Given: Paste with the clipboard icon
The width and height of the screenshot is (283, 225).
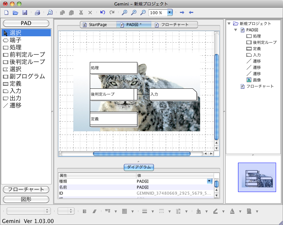Looking at the screenshot, I should coord(71,13).
